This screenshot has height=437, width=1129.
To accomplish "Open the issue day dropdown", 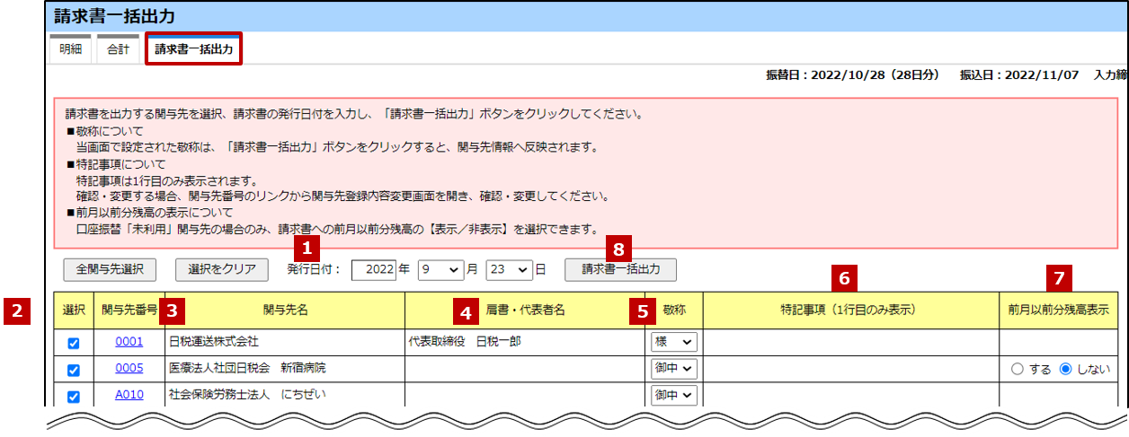I will coord(510,269).
